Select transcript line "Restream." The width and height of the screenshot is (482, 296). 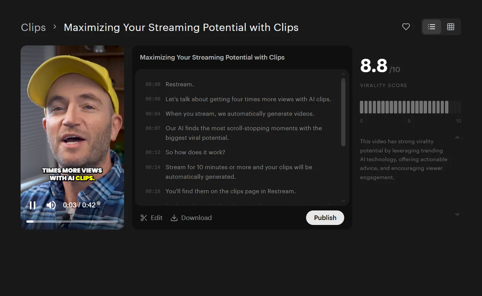point(180,84)
